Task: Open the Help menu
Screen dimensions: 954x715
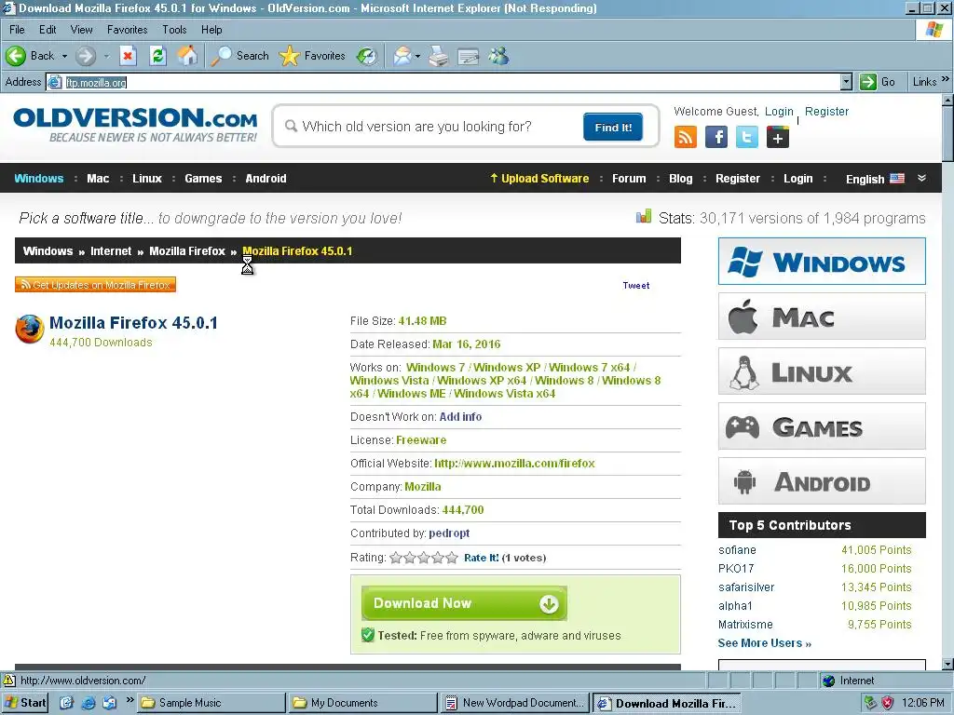Action: tap(211, 29)
